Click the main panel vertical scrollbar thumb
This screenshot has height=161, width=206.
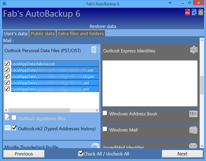point(202,85)
